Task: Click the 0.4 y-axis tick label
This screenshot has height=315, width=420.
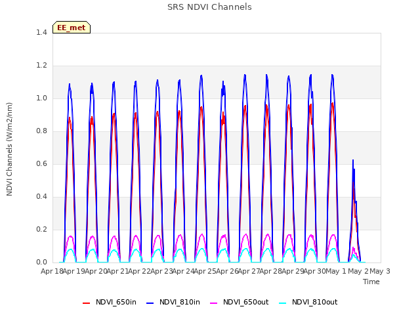Action: coord(41,197)
